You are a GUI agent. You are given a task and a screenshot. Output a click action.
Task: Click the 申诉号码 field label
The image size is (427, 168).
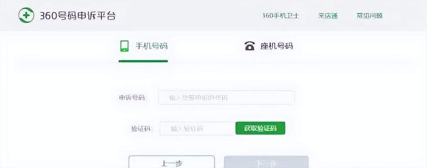pos(132,97)
